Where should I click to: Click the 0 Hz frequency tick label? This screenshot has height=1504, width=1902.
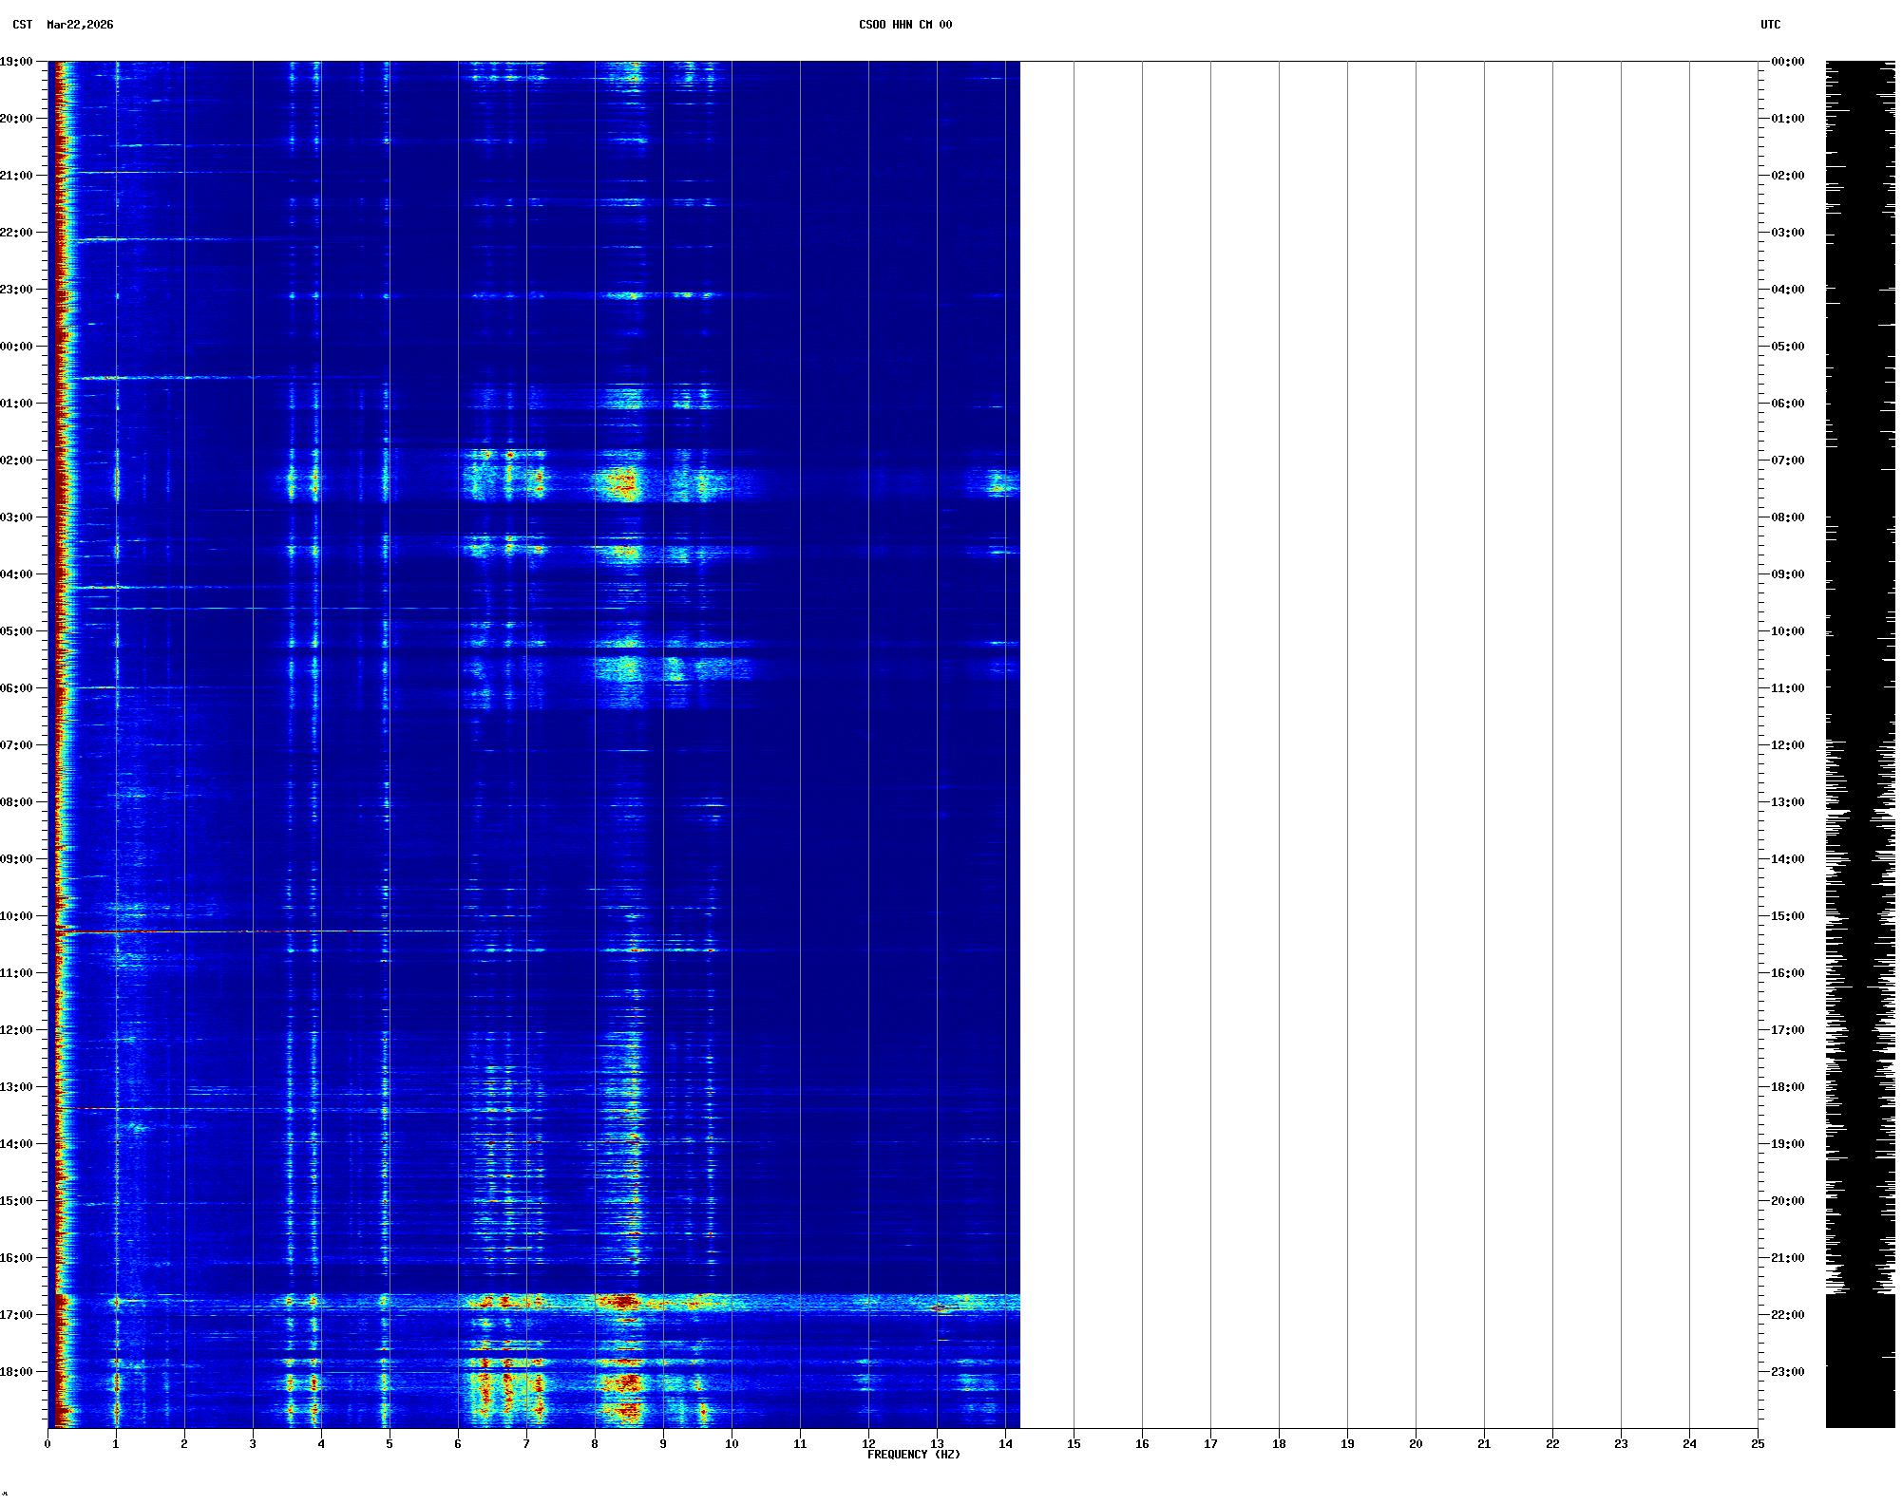coord(48,1444)
